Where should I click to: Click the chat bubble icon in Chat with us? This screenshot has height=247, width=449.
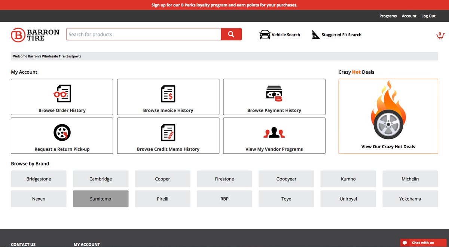[404, 243]
